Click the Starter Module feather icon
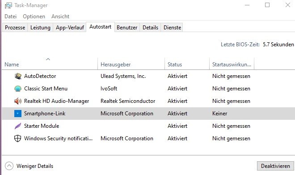The width and height of the screenshot is (295, 175). (18, 126)
